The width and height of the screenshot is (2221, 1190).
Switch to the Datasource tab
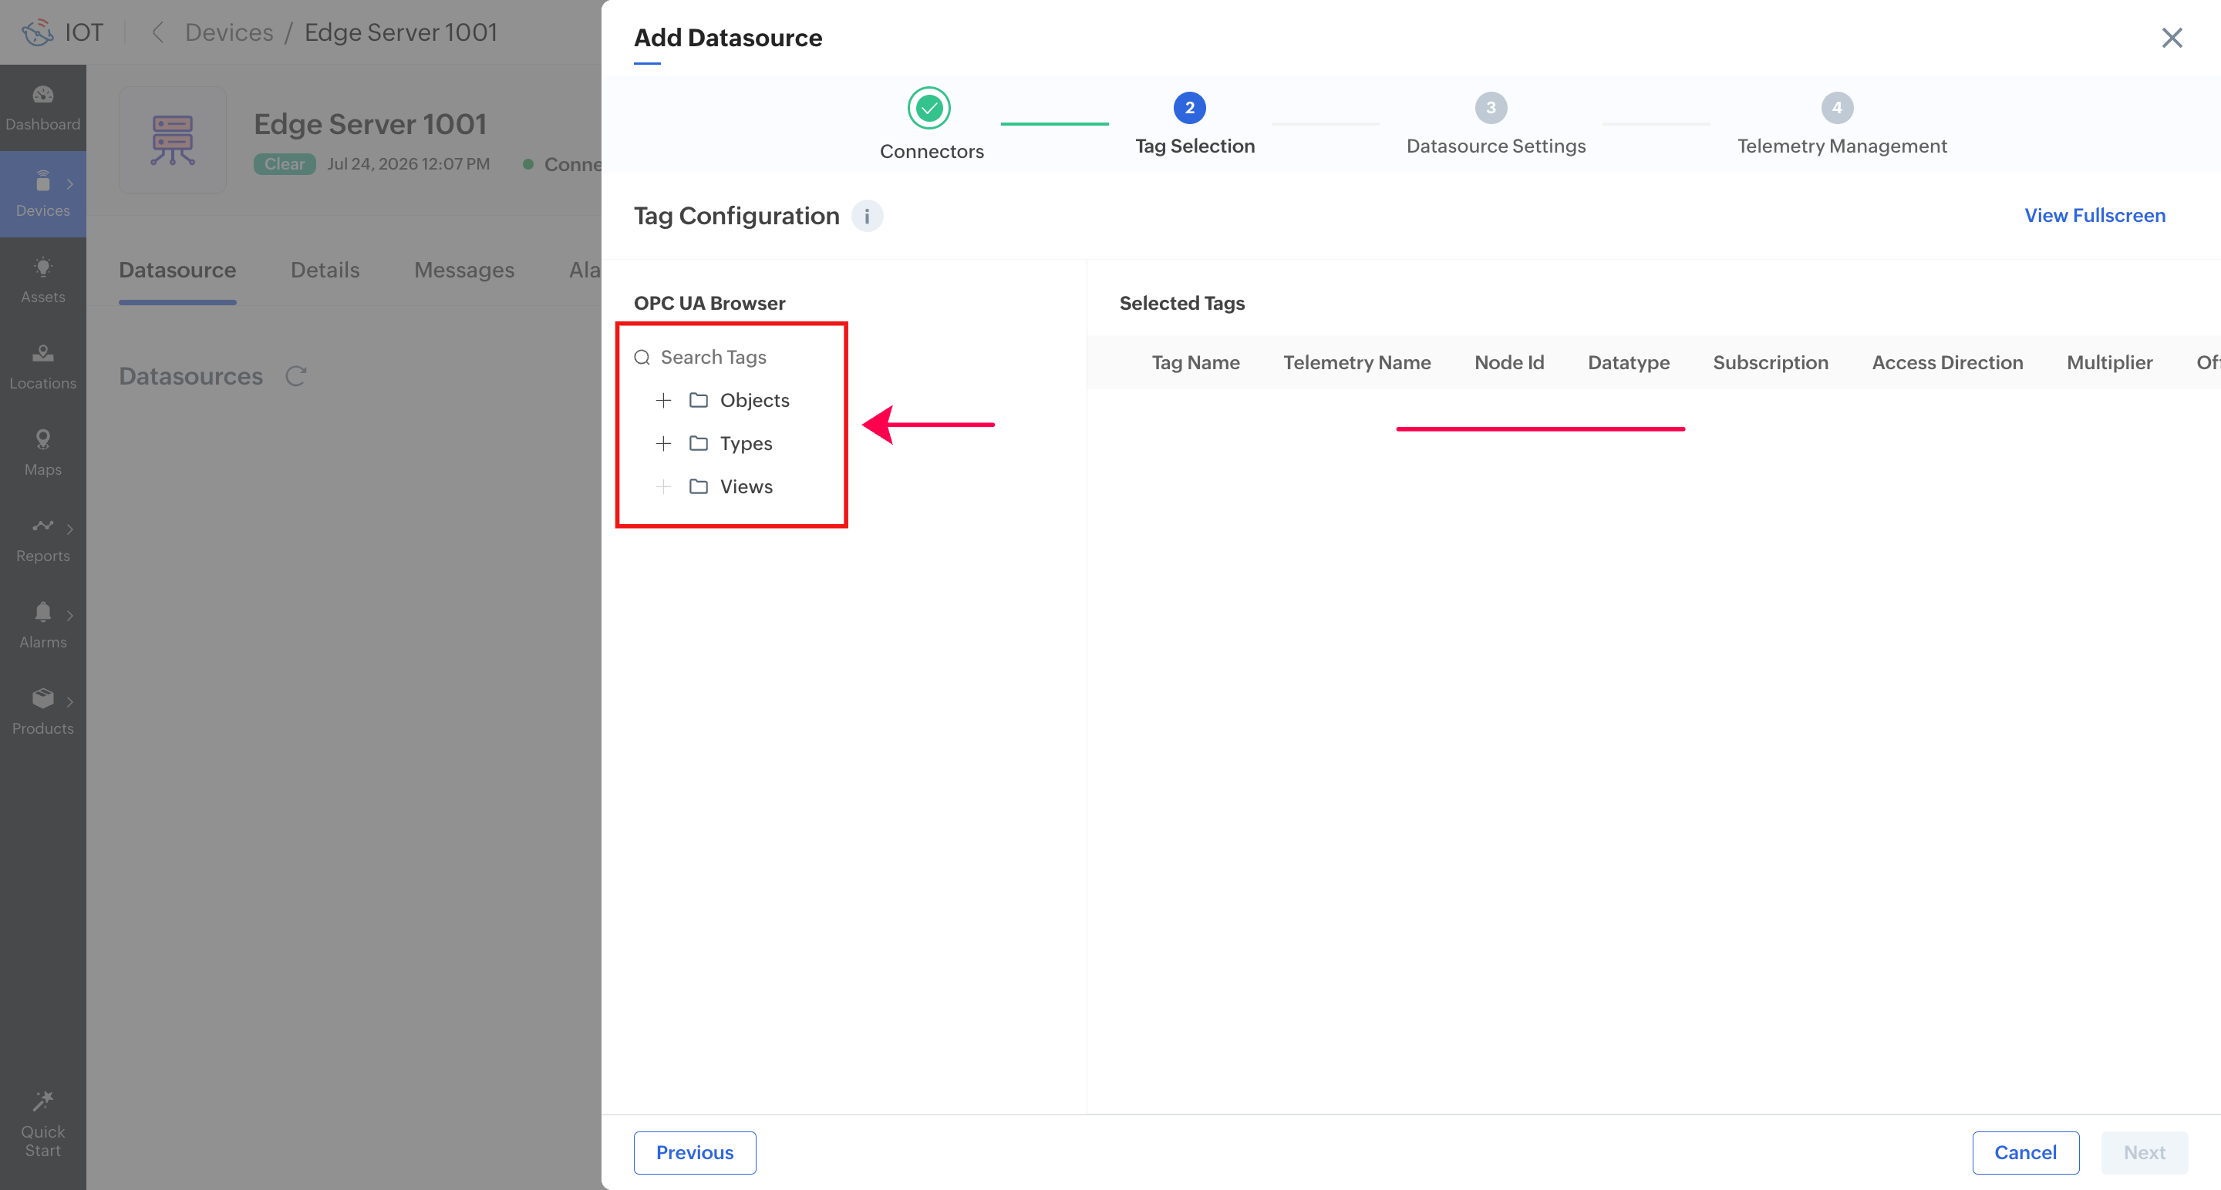pos(177,270)
